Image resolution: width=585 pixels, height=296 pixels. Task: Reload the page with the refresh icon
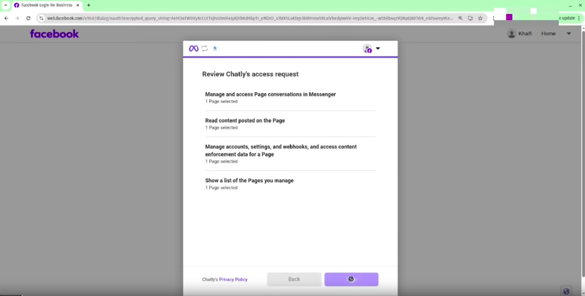pyautogui.click(x=28, y=18)
